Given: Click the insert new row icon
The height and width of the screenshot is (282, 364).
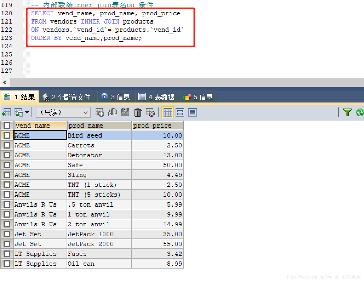Looking at the screenshot, I should [100, 112].
